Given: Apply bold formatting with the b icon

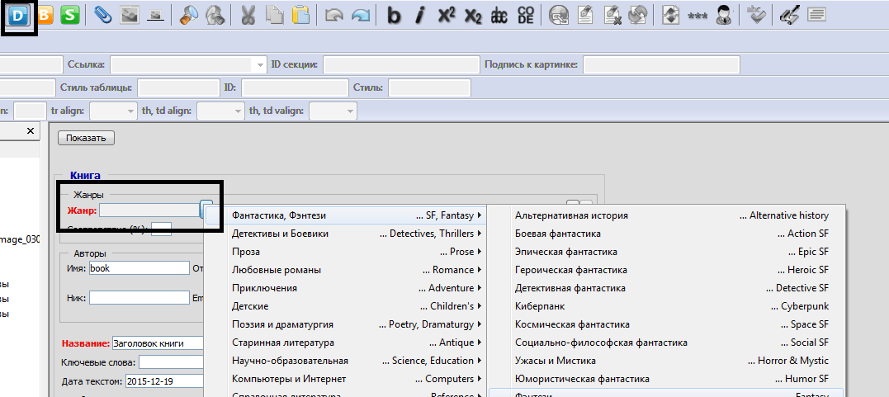Looking at the screenshot, I should click(x=394, y=15).
